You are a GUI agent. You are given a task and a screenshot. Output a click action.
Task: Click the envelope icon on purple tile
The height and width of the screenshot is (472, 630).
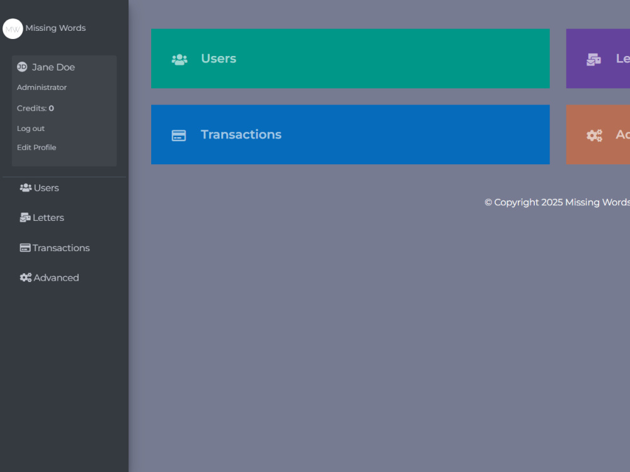594,59
